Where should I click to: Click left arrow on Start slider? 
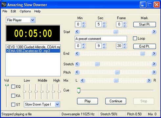point(77,32)
